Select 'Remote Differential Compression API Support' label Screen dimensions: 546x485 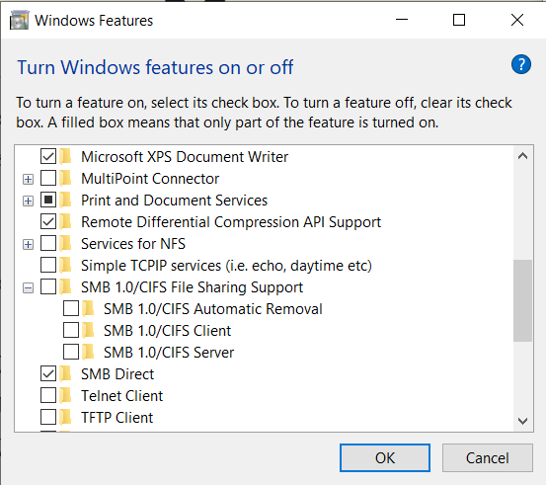tap(231, 222)
